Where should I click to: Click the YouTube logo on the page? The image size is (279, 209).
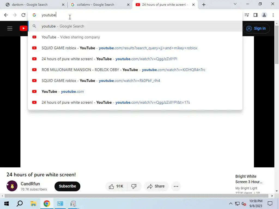click(23, 28)
